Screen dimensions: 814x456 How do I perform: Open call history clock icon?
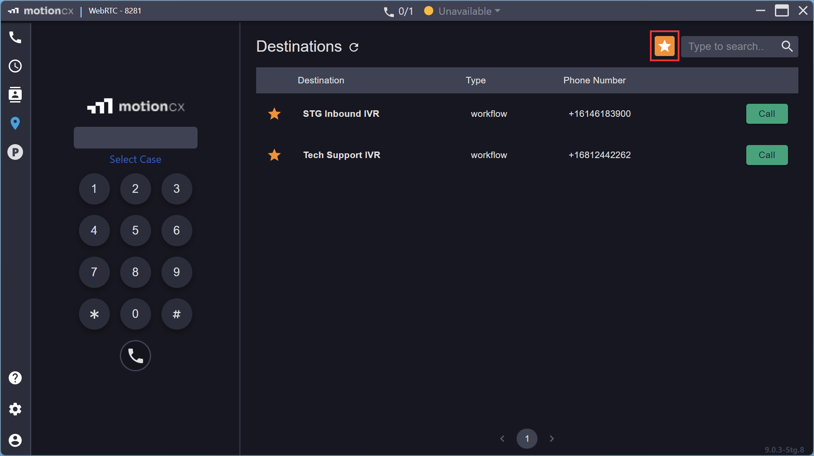(x=15, y=66)
